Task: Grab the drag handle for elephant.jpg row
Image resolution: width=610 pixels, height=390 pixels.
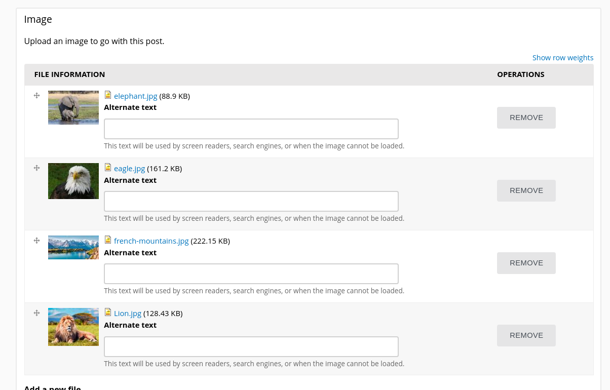Action: pos(36,95)
